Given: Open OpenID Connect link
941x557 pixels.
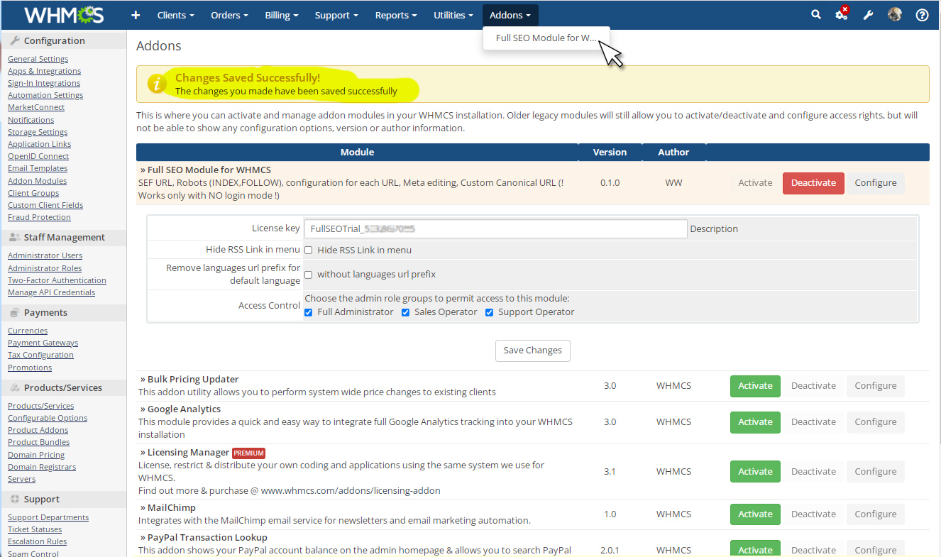Looking at the screenshot, I should click(x=38, y=156).
